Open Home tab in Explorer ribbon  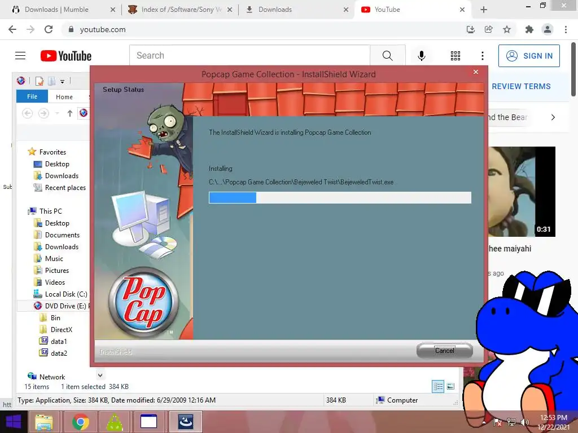point(64,97)
